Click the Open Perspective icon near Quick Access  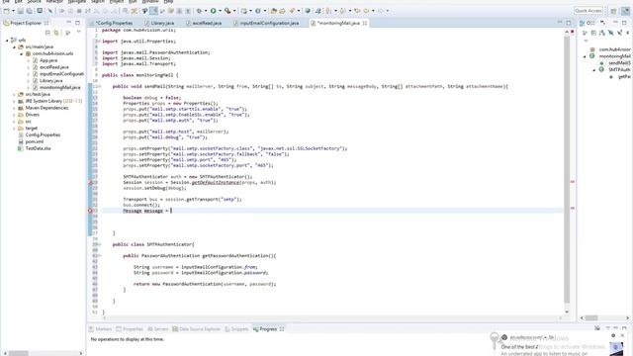(x=613, y=11)
